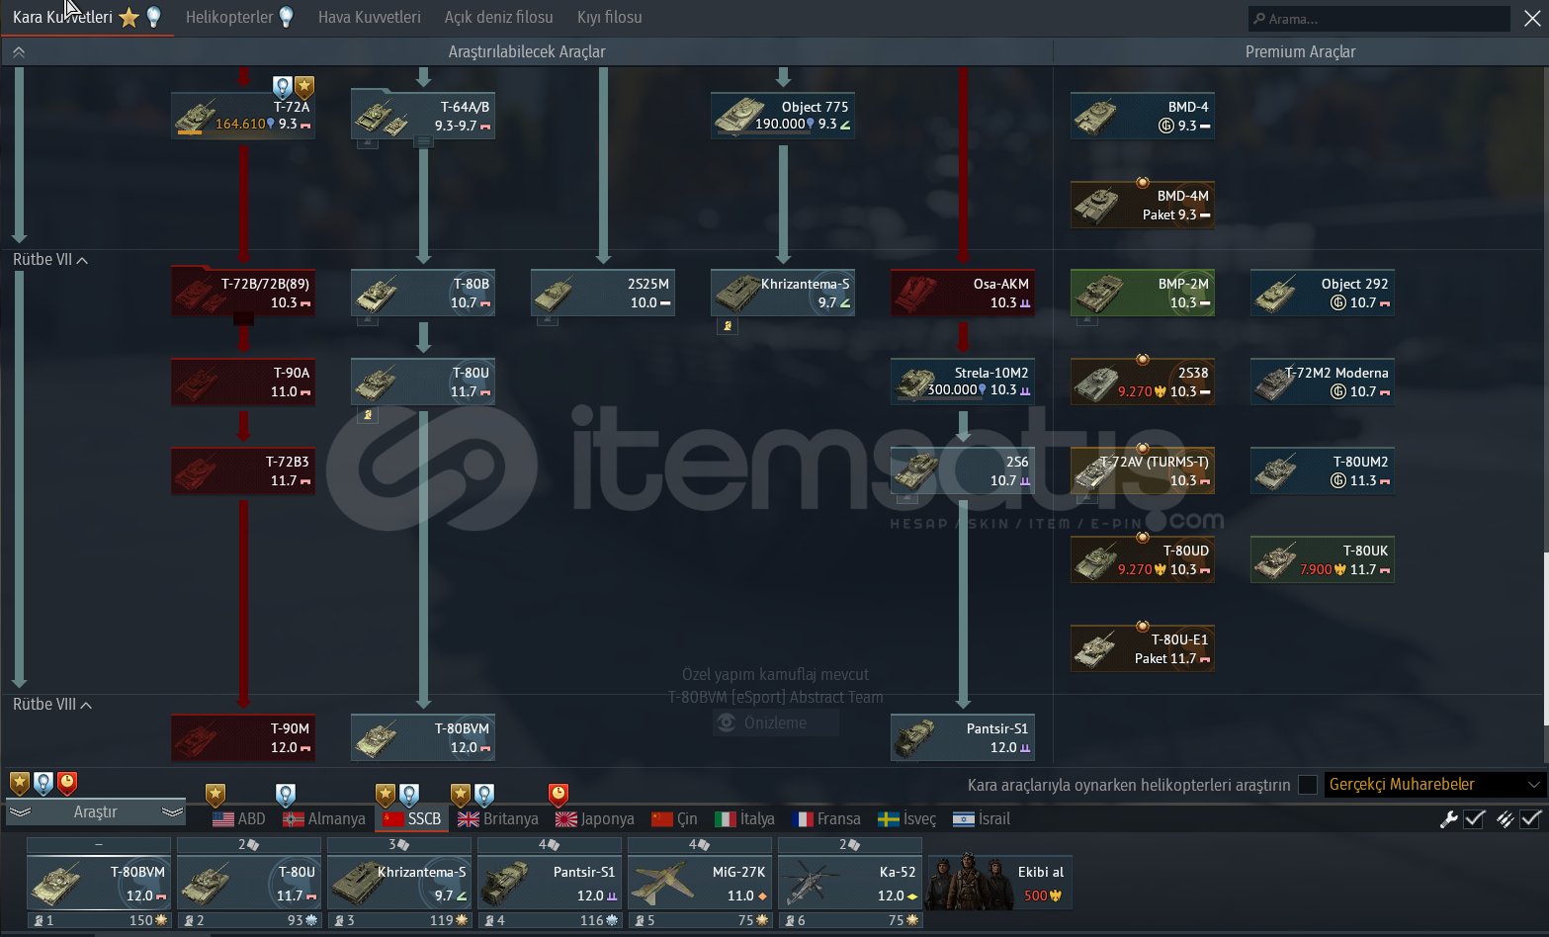The height and width of the screenshot is (937, 1549).
Task: Select the T-80UM2 tank
Action: click(x=1323, y=470)
